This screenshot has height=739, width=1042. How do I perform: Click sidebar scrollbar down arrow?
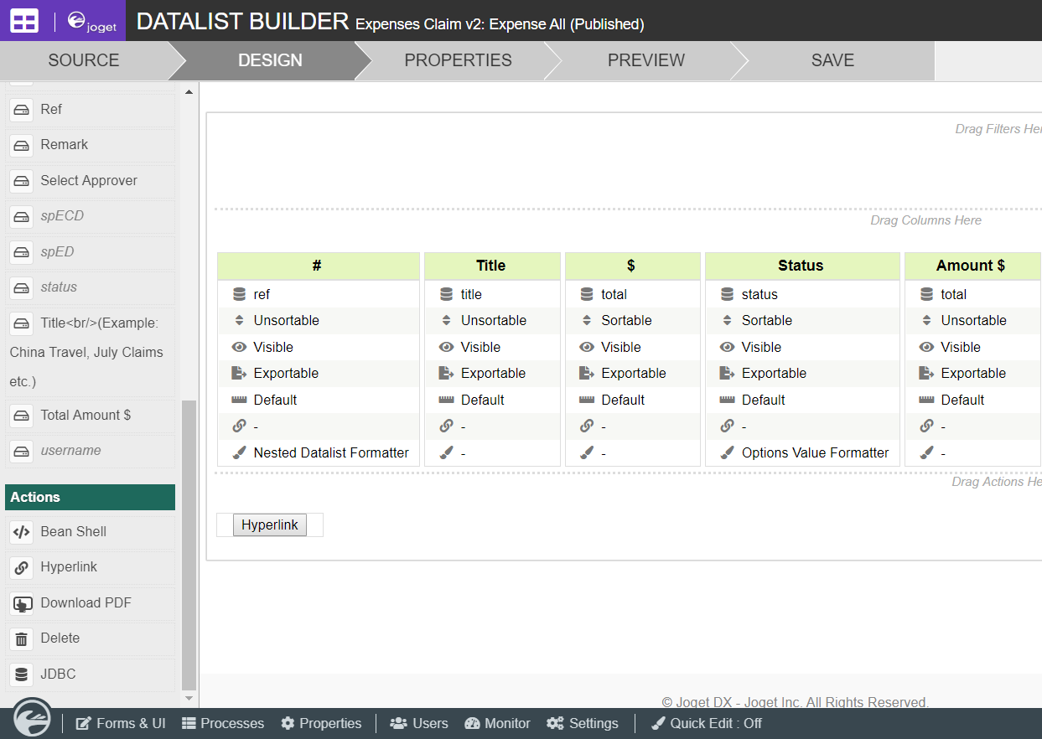point(189,698)
